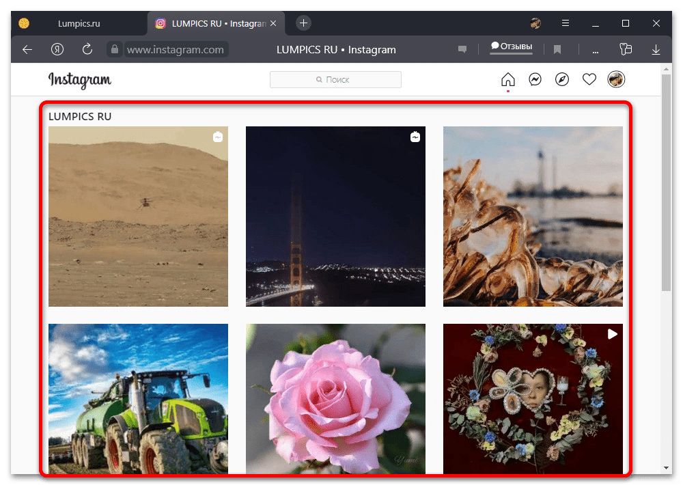Viewport: 683px width, 485px height.
Task: Reload the page with the refresh icon
Action: tap(87, 49)
